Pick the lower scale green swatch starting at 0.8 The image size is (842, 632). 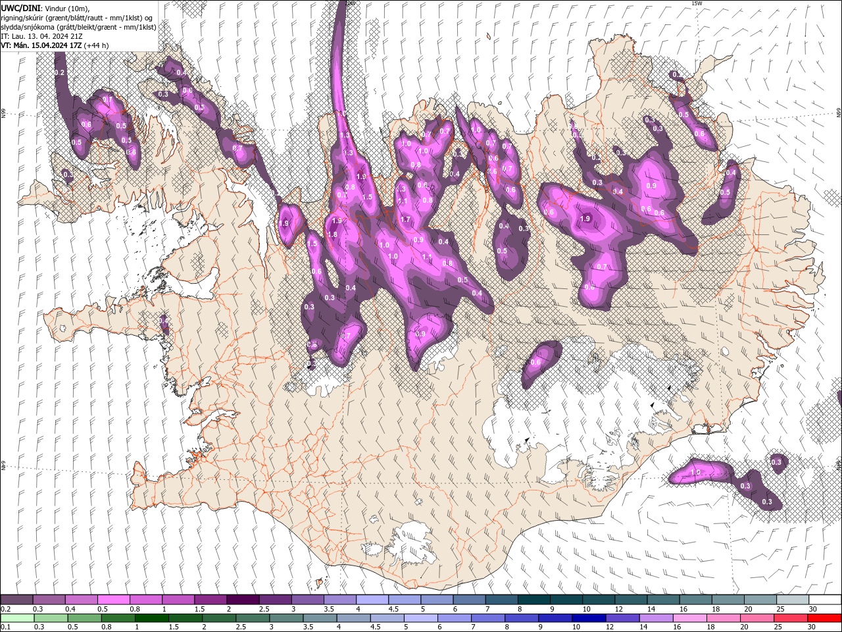[118, 618]
